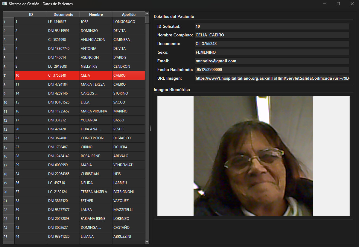
Task: Click the table scrollbar up arrow
Action: point(147,13)
